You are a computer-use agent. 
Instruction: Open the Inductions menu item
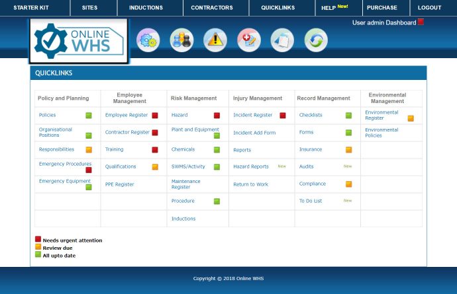tap(146, 8)
